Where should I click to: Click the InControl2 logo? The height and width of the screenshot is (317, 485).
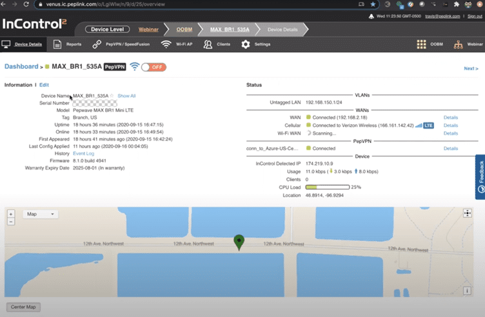pos(34,24)
